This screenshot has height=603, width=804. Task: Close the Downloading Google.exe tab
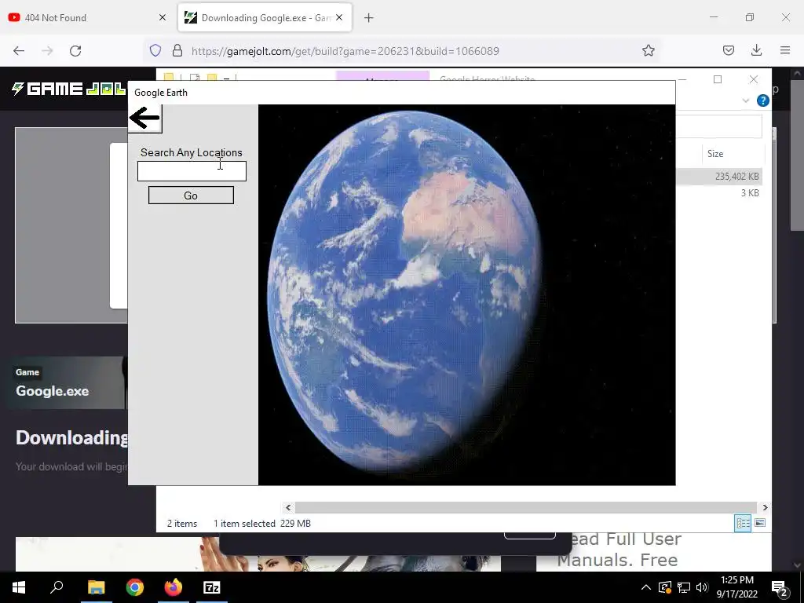pos(339,17)
